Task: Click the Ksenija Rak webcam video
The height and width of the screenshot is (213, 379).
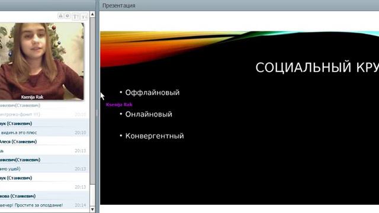Action: click(x=41, y=61)
